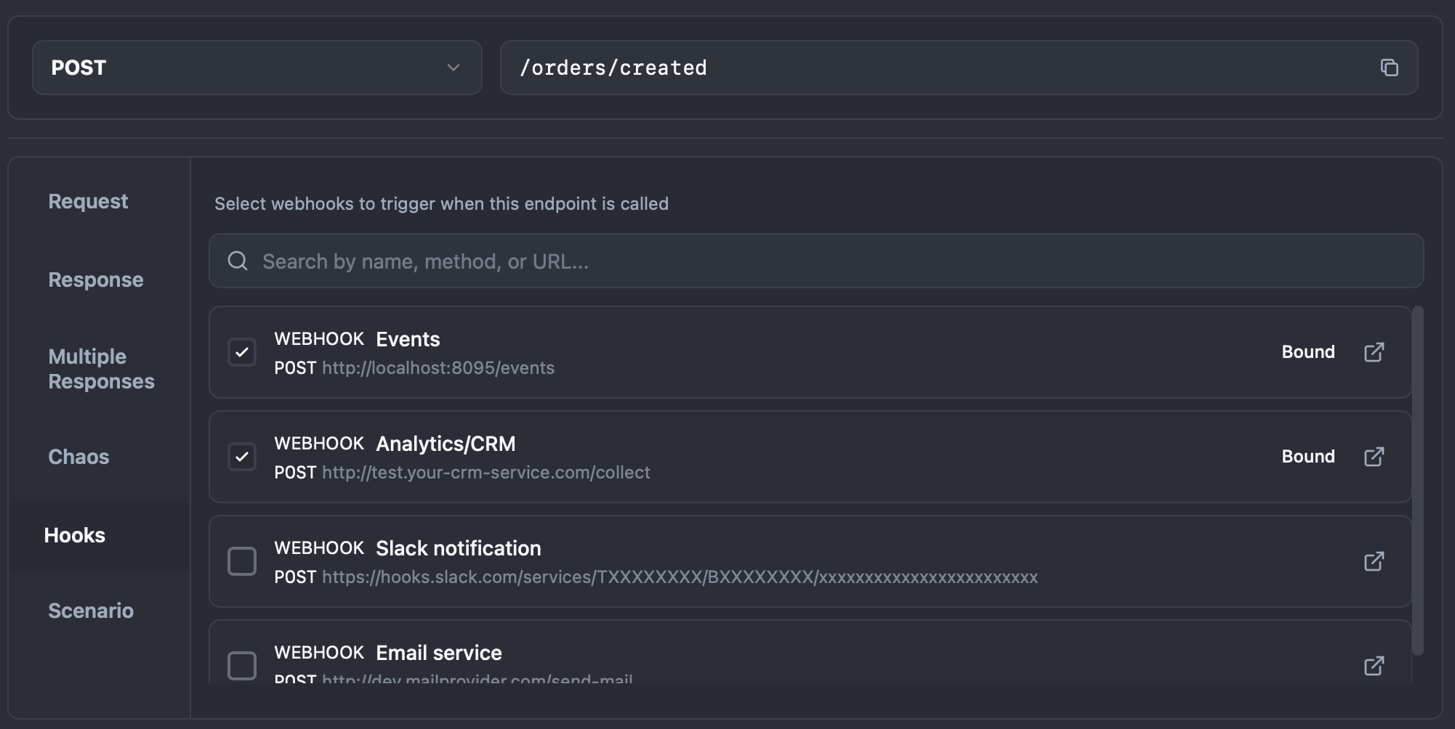The width and height of the screenshot is (1455, 729).
Task: Go to Multiple Responses tab
Action: (x=101, y=369)
